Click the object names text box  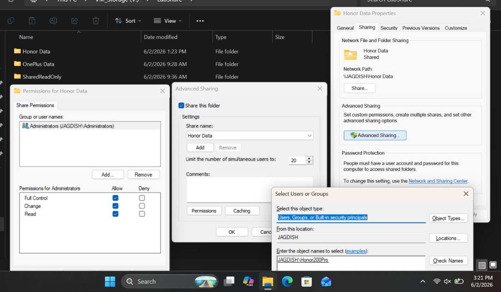click(x=351, y=263)
